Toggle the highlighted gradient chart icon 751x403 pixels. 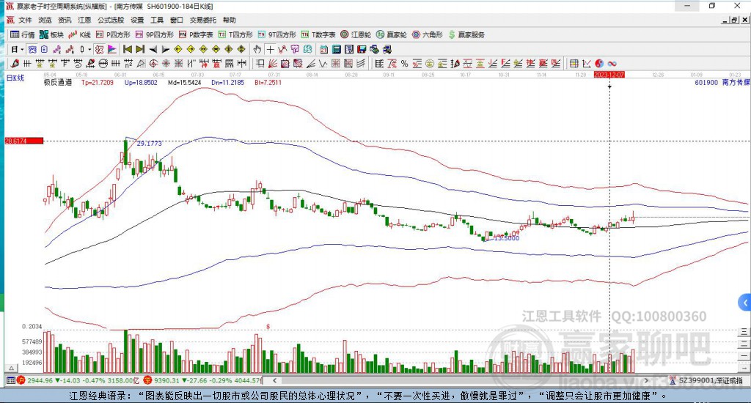[111, 49]
